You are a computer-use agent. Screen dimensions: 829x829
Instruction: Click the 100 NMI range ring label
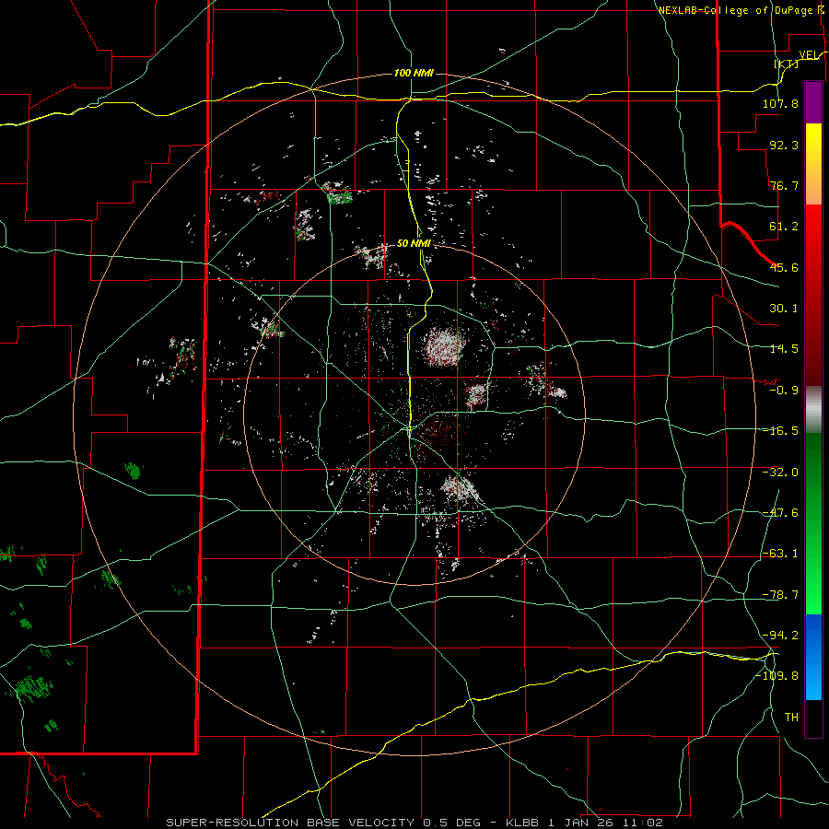coord(414,73)
